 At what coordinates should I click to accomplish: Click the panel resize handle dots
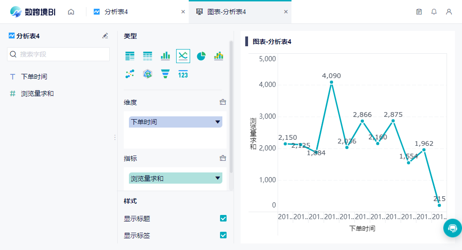click(x=115, y=137)
